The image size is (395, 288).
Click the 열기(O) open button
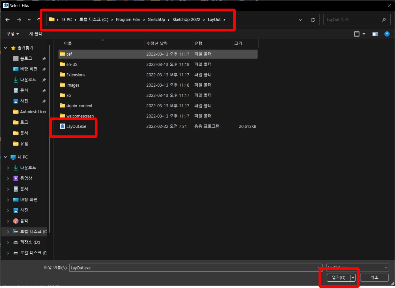point(339,278)
